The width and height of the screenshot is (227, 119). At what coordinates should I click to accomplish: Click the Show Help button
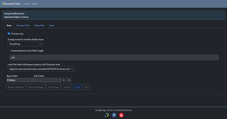53,87
